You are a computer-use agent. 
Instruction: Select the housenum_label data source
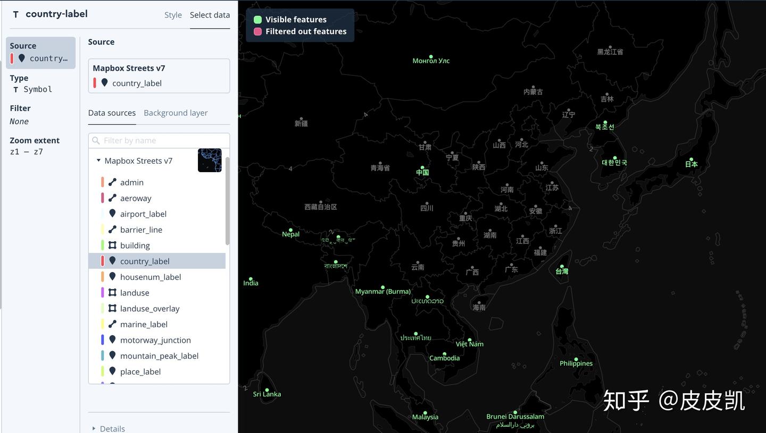click(x=151, y=277)
